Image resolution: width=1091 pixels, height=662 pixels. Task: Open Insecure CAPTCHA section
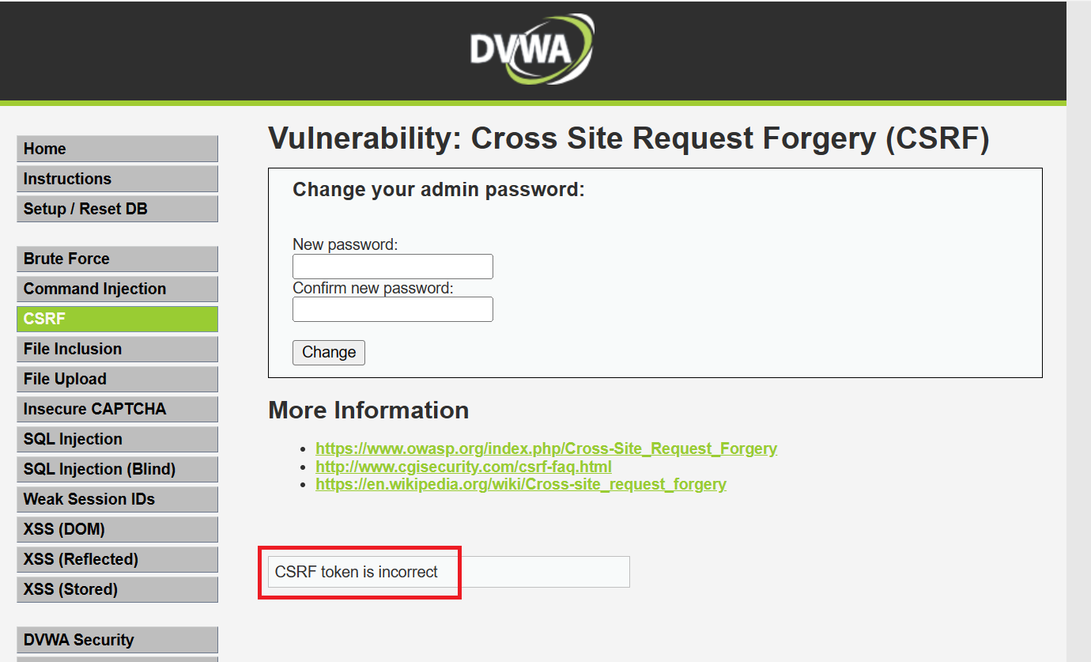[117, 409]
